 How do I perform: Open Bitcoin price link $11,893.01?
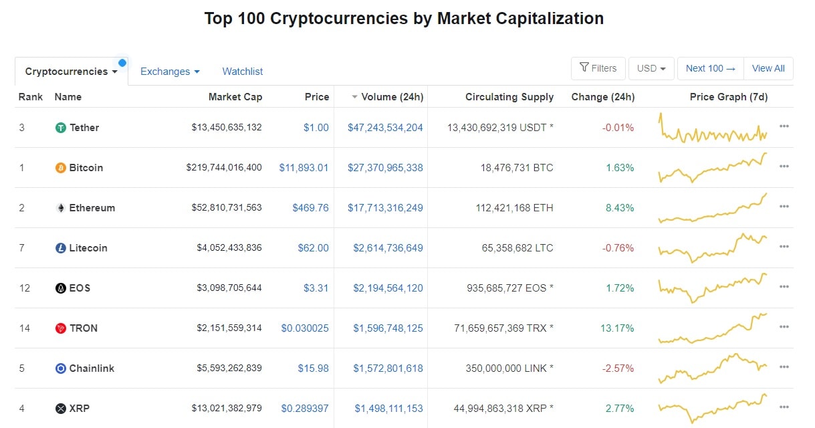304,168
